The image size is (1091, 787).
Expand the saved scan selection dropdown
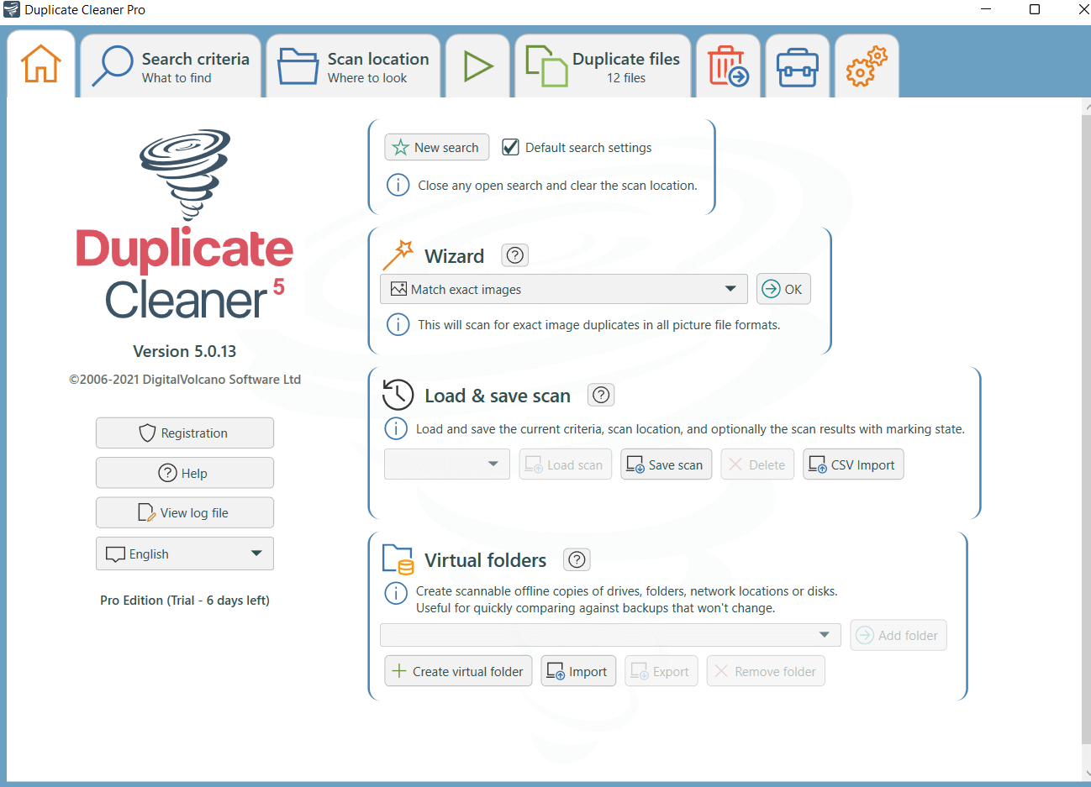coord(447,464)
